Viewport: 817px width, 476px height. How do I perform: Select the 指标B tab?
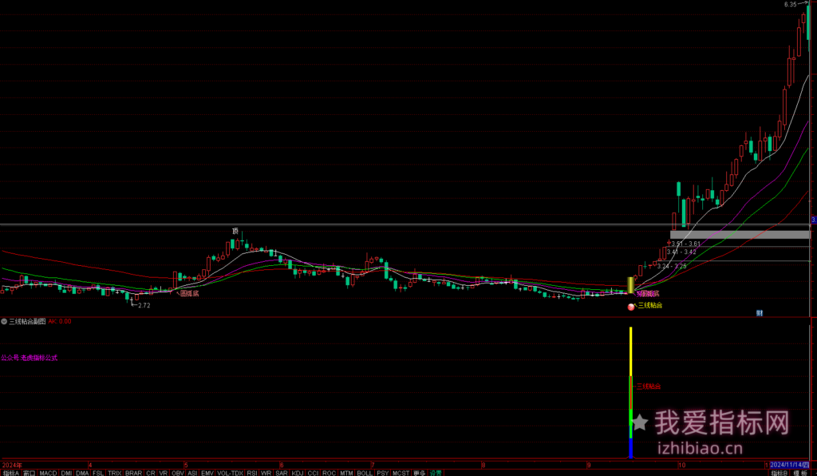tap(780, 473)
